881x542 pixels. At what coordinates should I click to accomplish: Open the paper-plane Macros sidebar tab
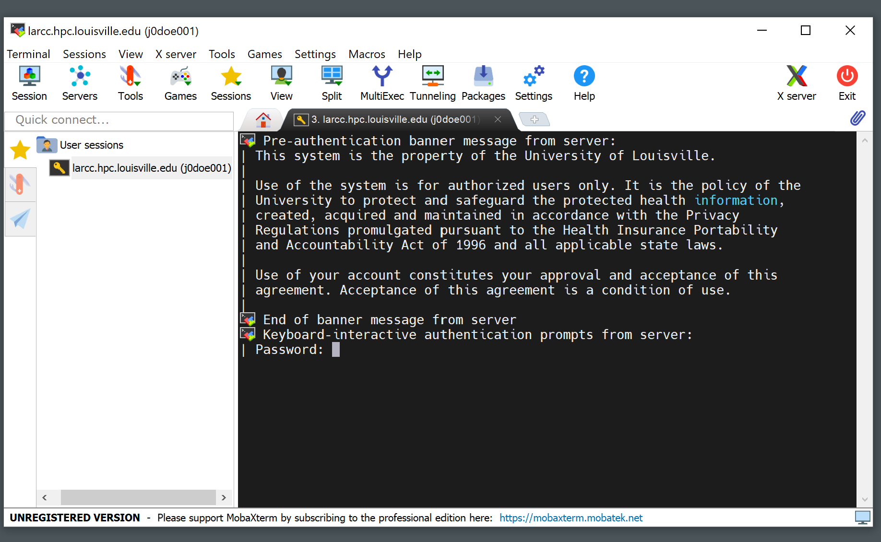[x=20, y=219]
